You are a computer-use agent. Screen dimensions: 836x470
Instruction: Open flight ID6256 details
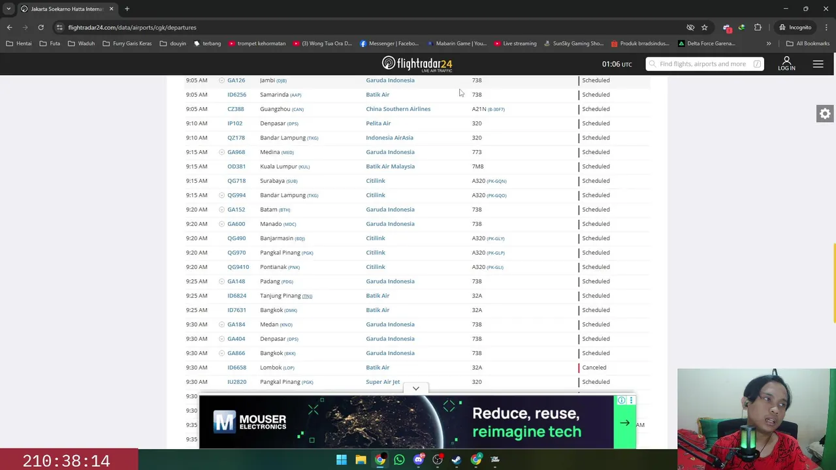click(236, 95)
